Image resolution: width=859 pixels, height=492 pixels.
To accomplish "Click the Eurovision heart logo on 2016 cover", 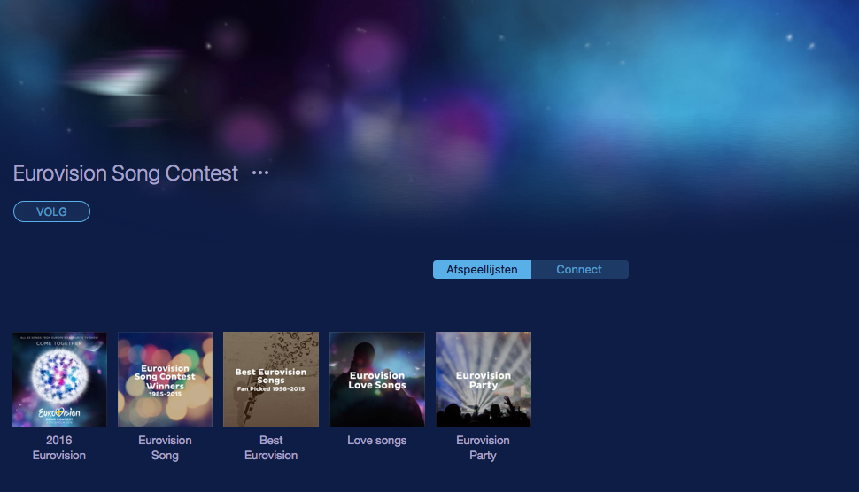I will tap(59, 412).
